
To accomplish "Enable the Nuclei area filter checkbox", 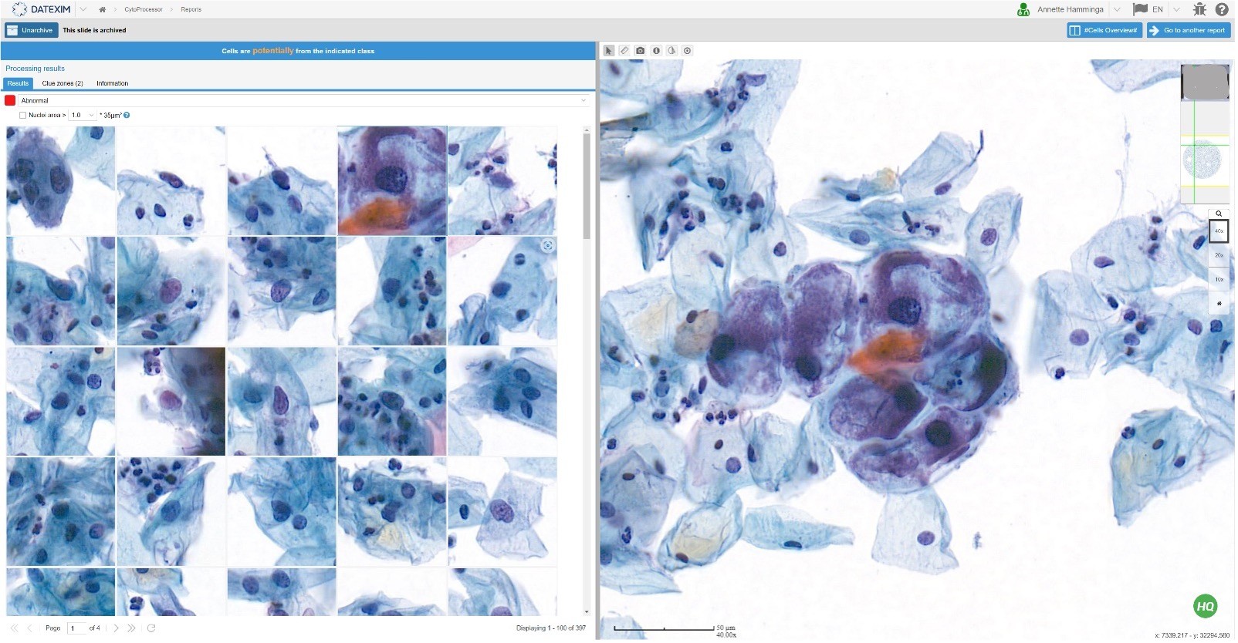I will pyautogui.click(x=22, y=116).
